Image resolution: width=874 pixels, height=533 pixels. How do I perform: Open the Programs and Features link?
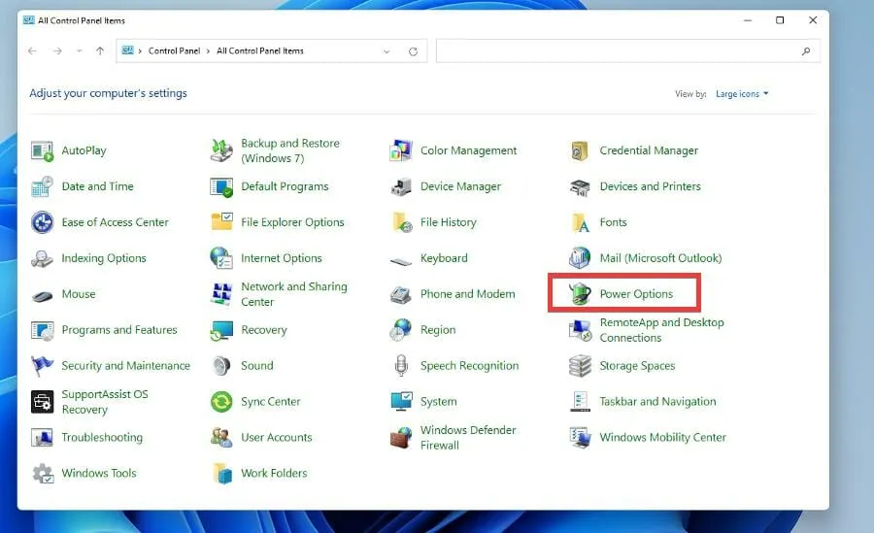[118, 330]
